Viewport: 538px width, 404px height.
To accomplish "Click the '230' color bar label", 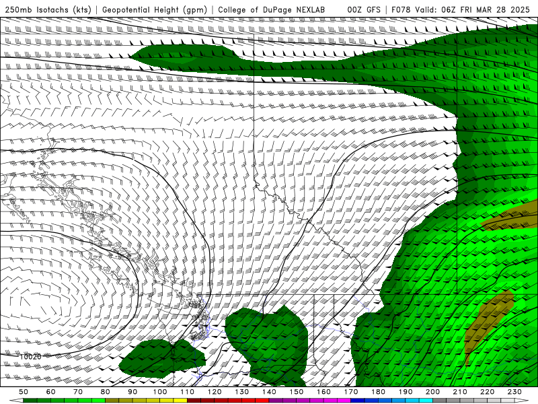I will click(x=514, y=392).
